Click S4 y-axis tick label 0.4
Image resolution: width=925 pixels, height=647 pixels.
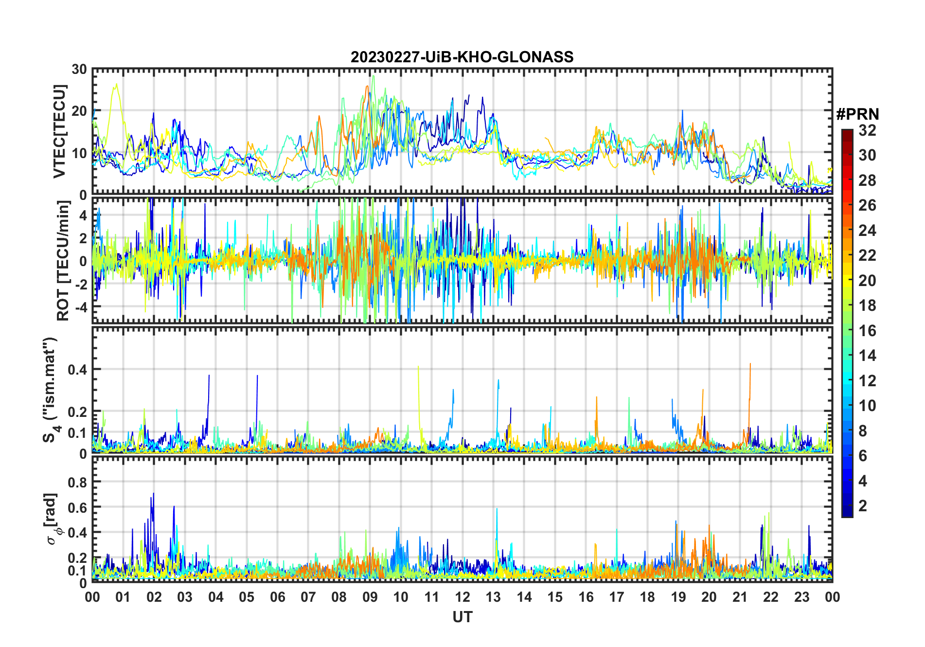(77, 370)
